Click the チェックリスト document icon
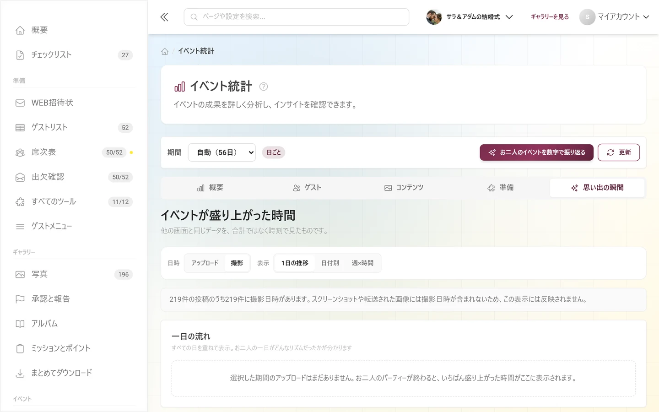 [20, 55]
